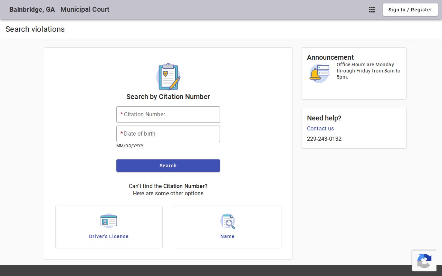This screenshot has width=442, height=276.
Task: Click the Sign In / Register button
Action: (410, 10)
